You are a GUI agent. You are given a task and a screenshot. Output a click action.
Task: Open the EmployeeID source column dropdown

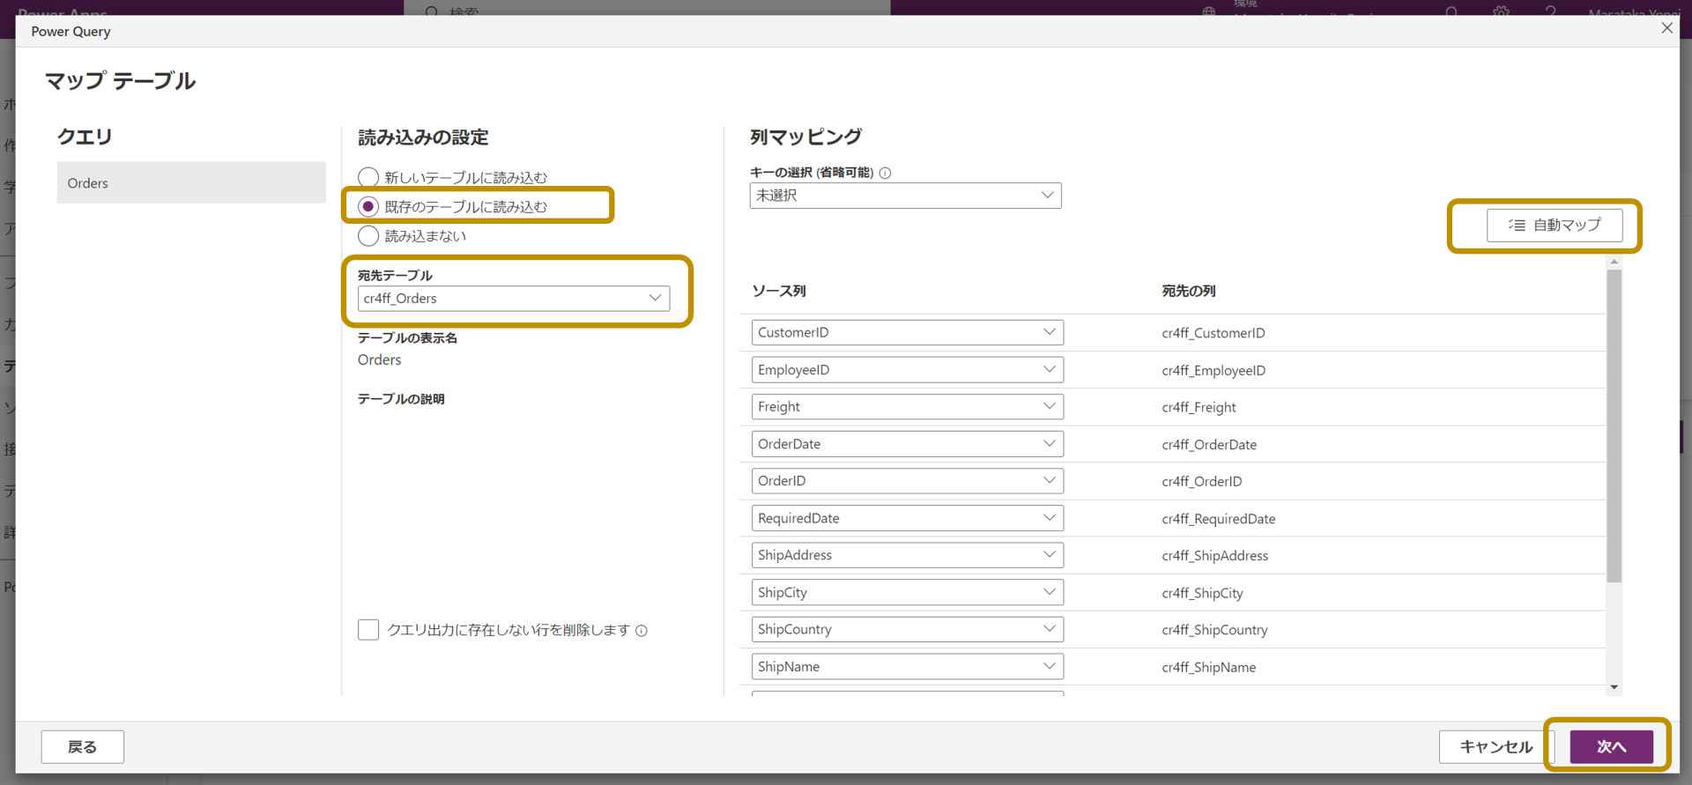(908, 369)
